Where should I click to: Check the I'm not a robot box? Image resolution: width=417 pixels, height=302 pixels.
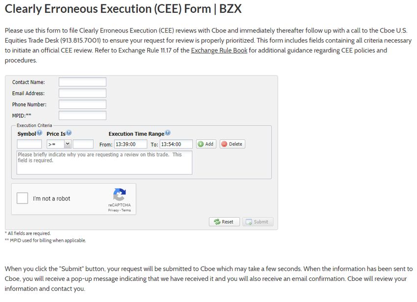click(x=23, y=199)
